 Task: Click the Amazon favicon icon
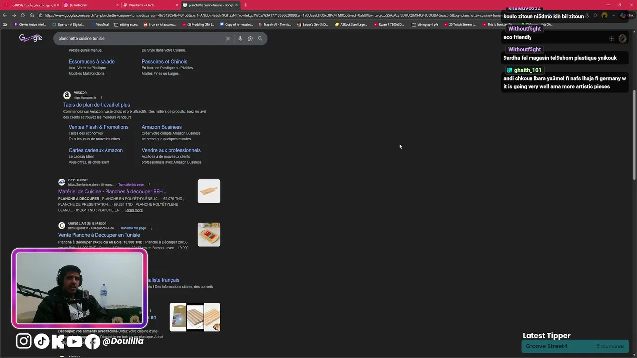[x=67, y=95]
